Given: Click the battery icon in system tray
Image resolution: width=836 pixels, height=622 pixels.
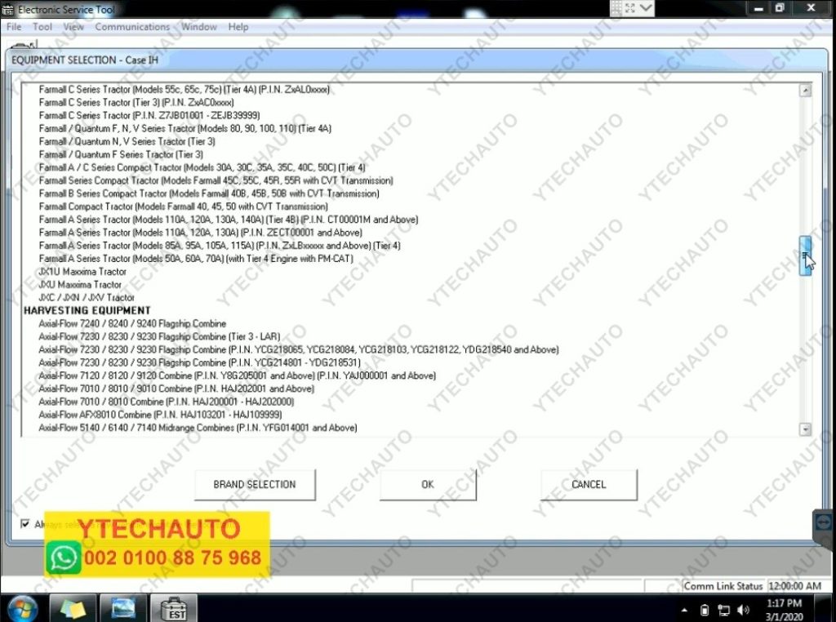Looking at the screenshot, I should pyautogui.click(x=705, y=611).
